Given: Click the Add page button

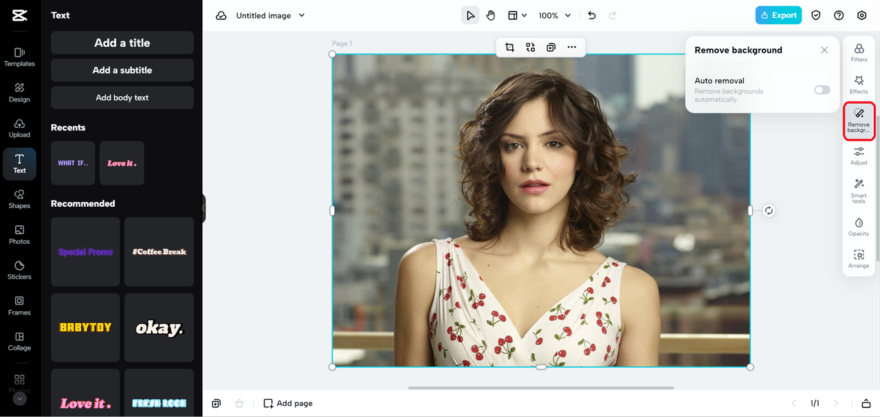Looking at the screenshot, I should click(x=288, y=403).
